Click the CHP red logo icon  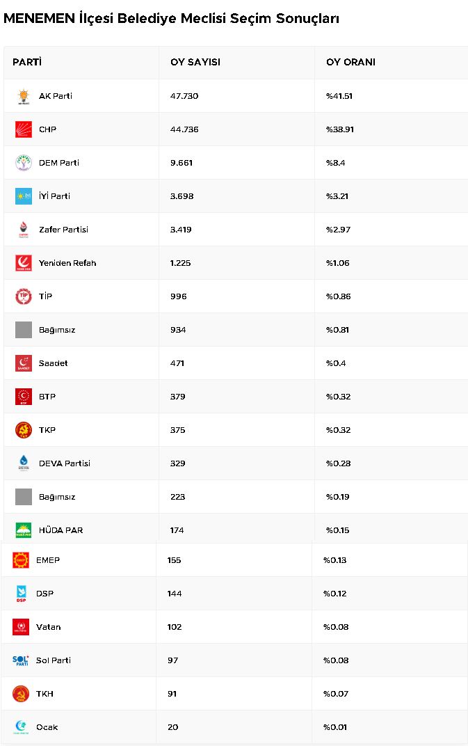coord(24,129)
